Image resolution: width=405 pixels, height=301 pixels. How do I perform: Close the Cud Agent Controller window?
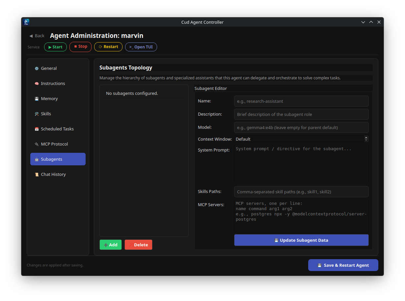[x=379, y=22]
